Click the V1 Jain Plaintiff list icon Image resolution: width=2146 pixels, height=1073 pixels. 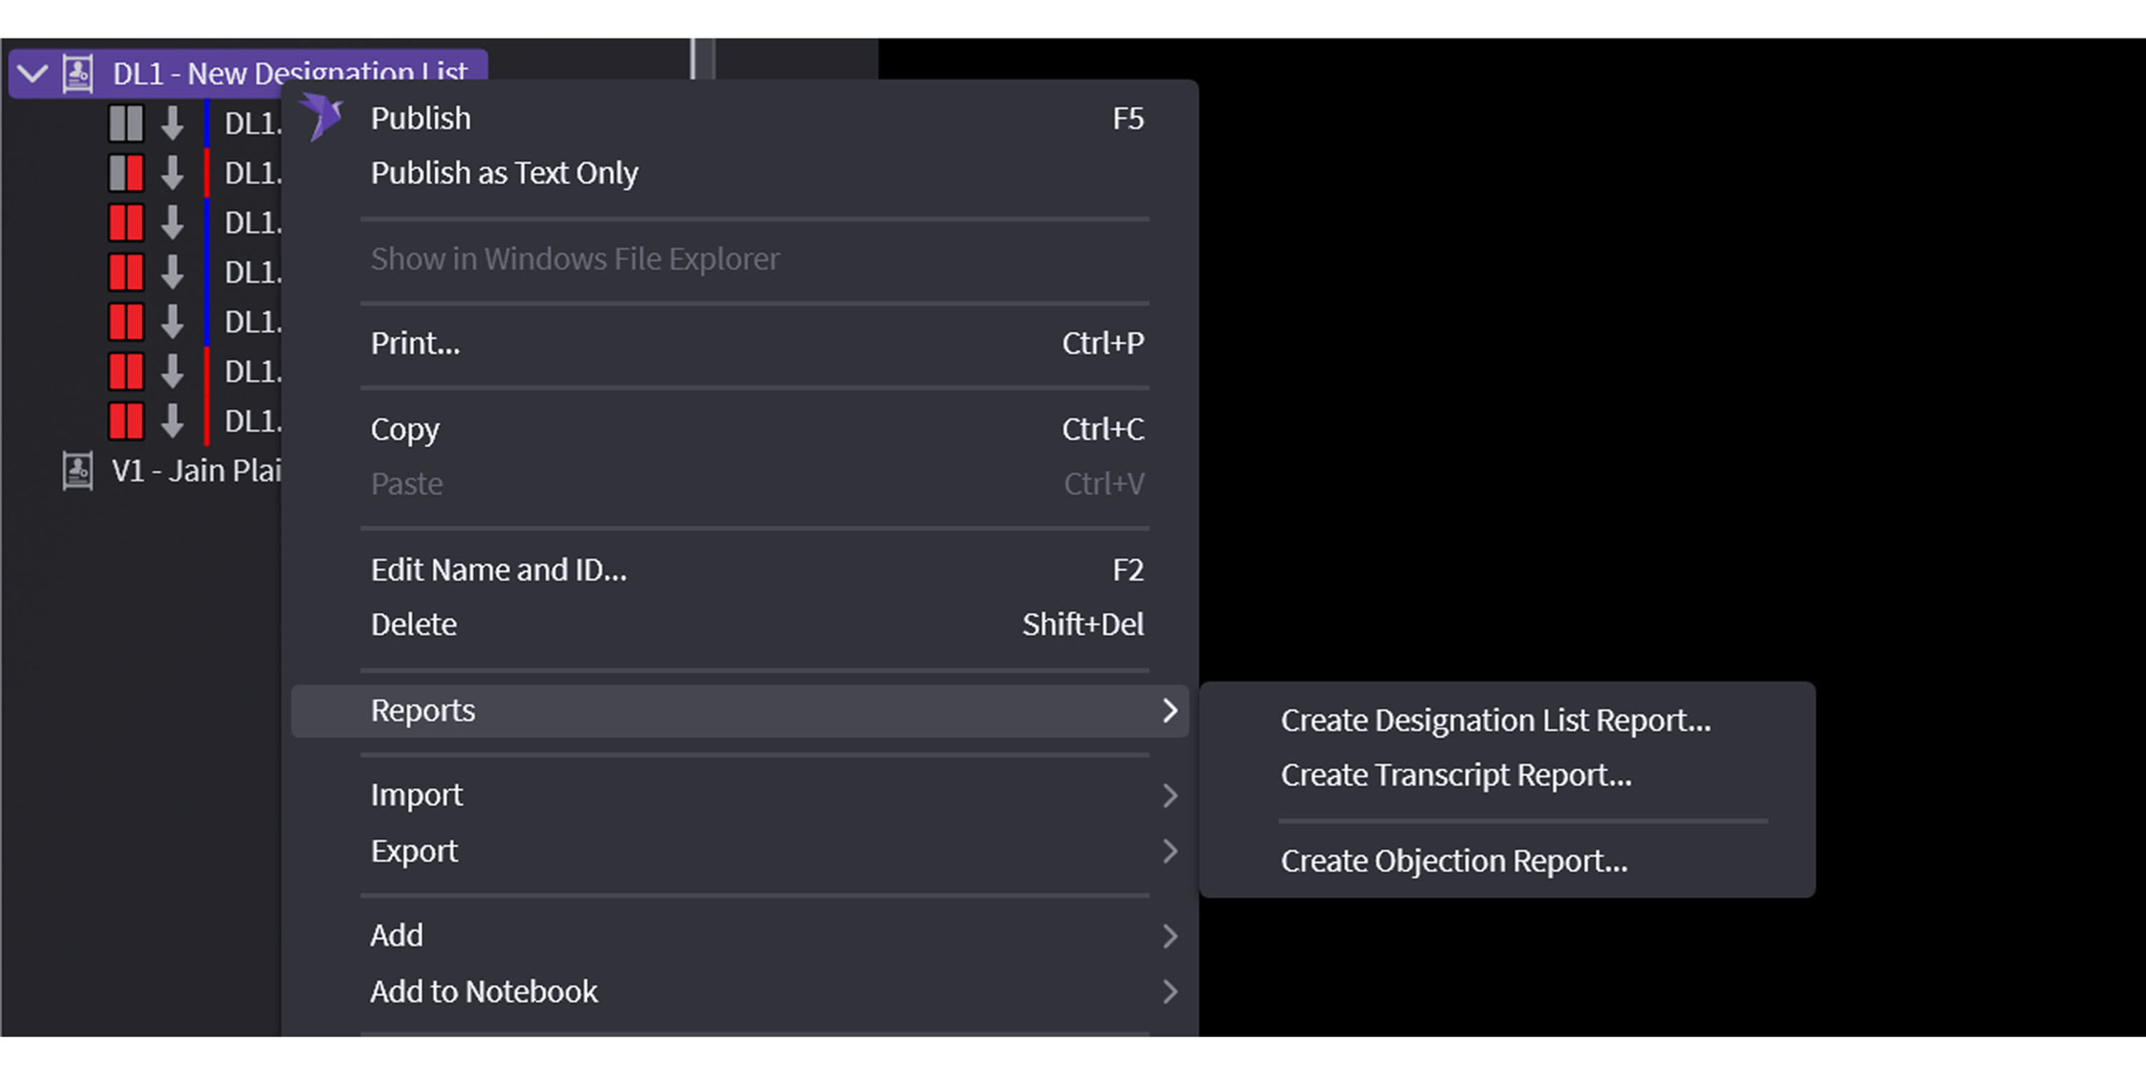[78, 471]
